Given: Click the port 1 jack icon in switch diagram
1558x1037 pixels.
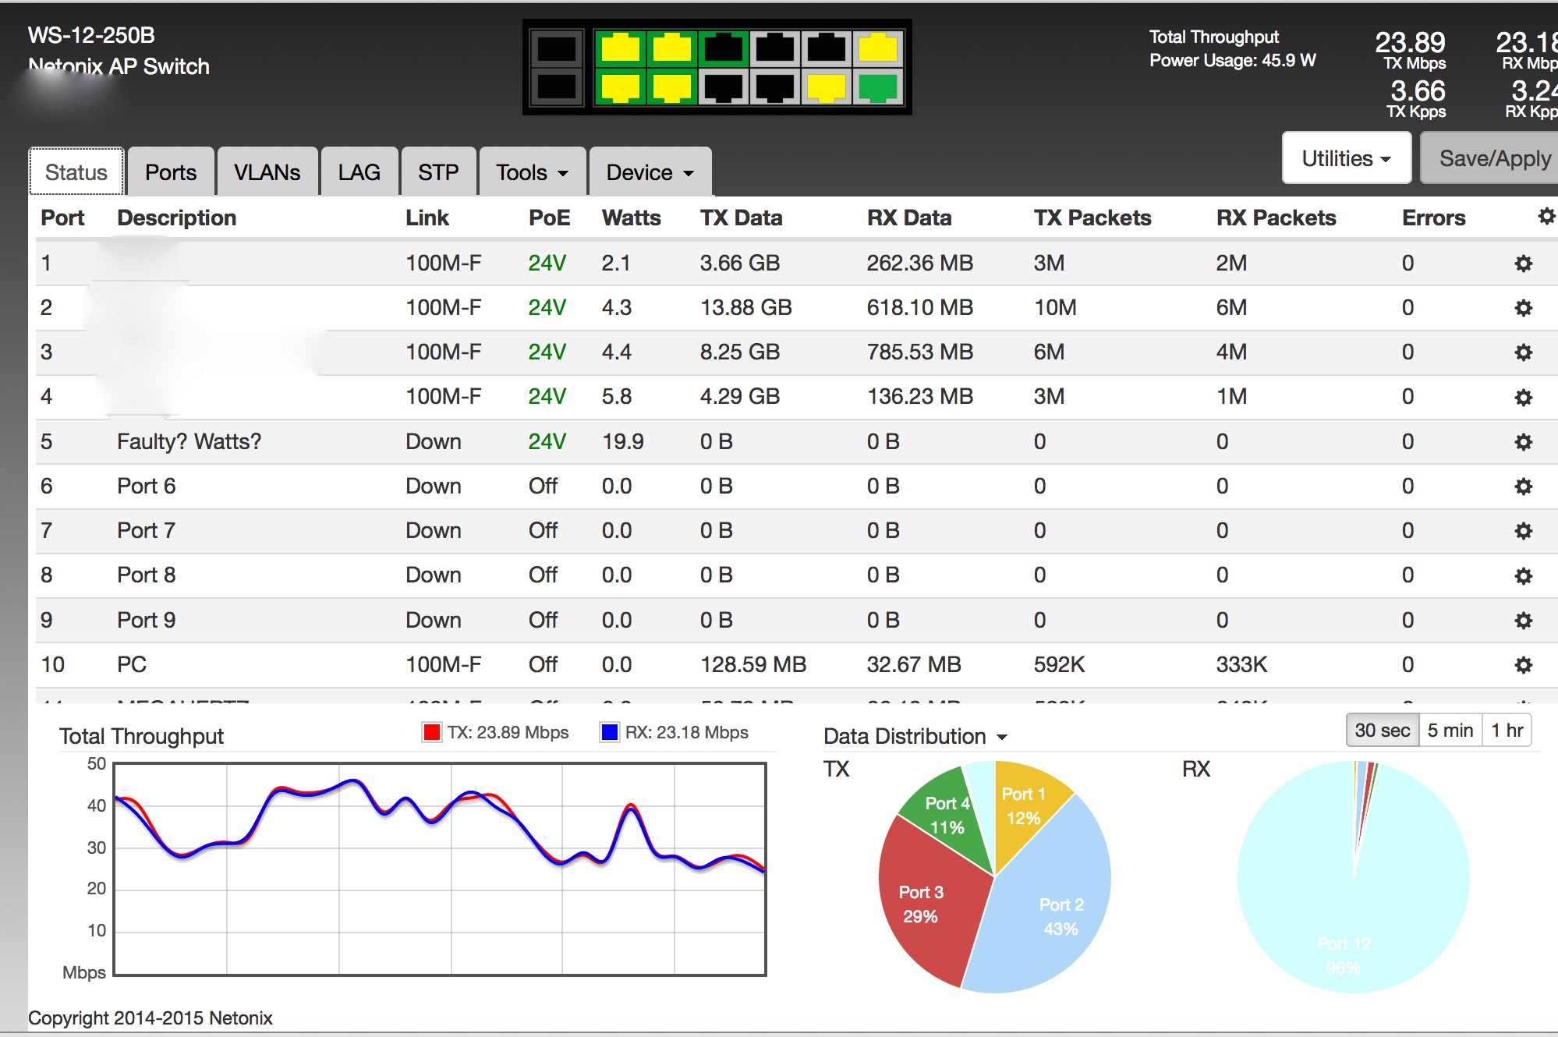Looking at the screenshot, I should (x=620, y=49).
